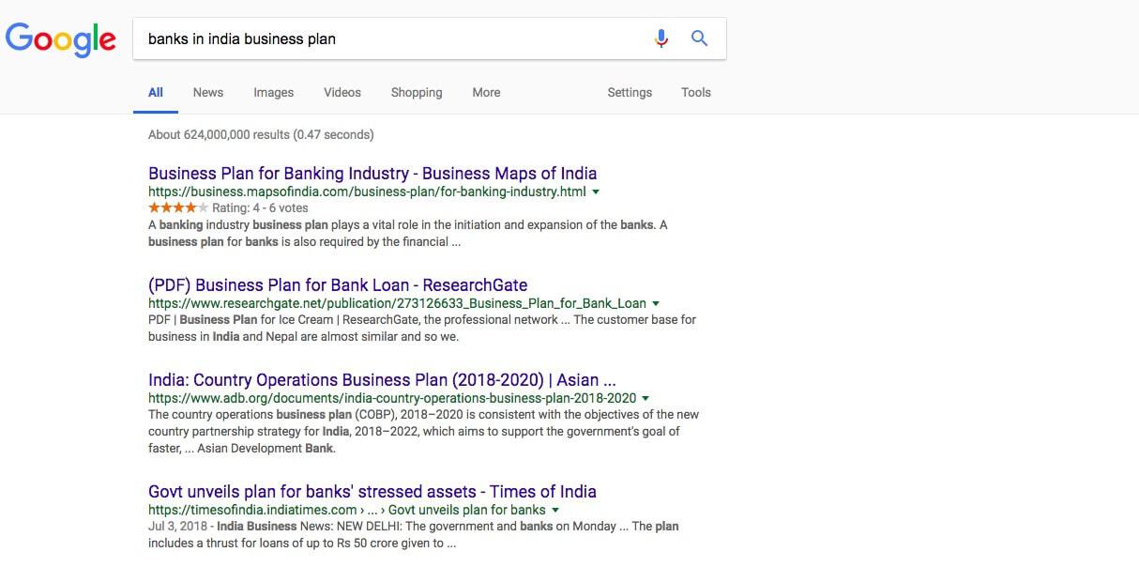Image resolution: width=1139 pixels, height=567 pixels.
Task: Expand dropdown arrow next to researchgate URL
Action: 656,303
